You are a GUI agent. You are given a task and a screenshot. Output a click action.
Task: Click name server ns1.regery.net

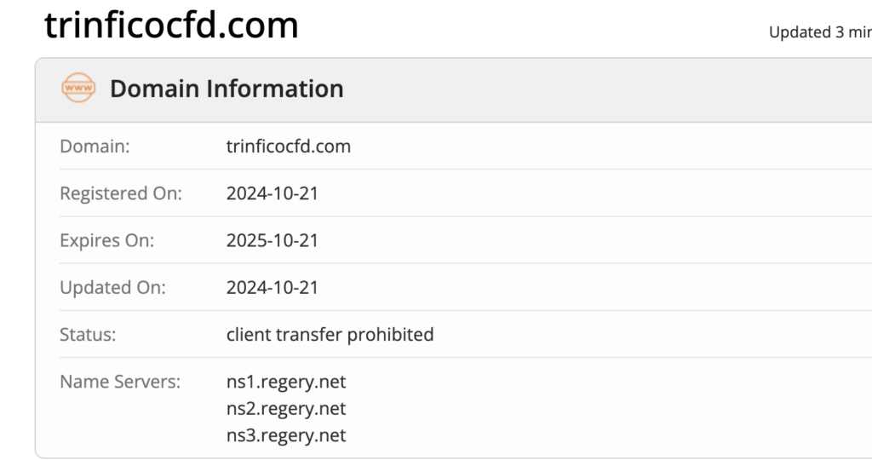click(286, 382)
